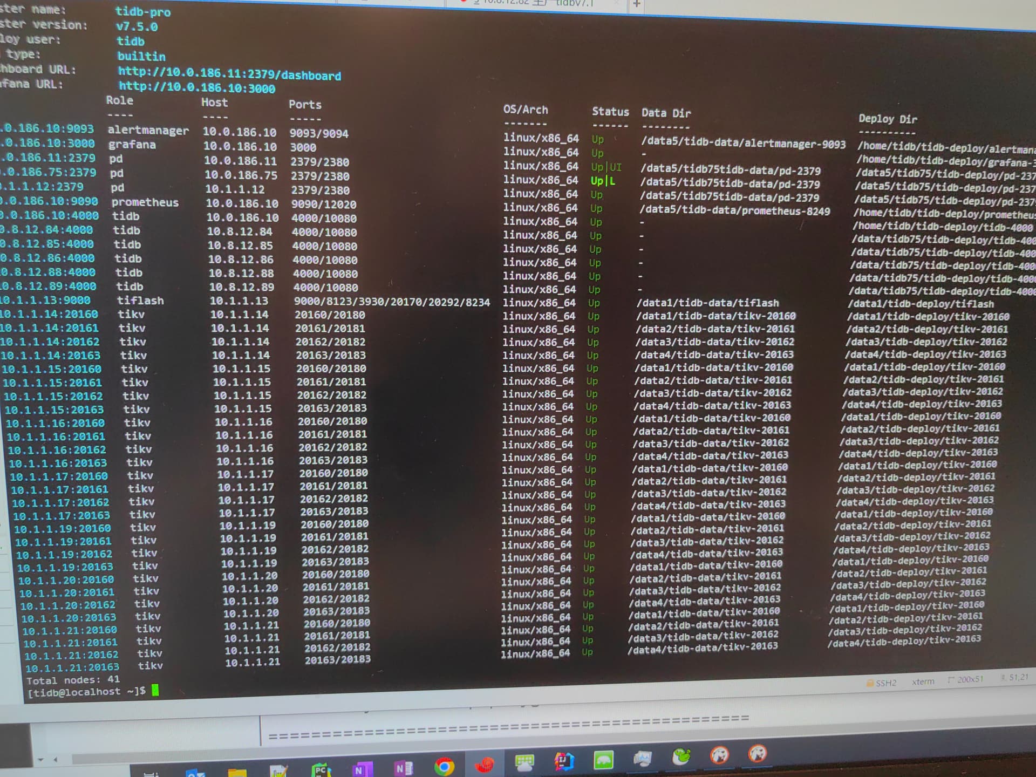The height and width of the screenshot is (777, 1036).
Task: Click node ID 10.1.1.21:20163
Action: click(72, 668)
